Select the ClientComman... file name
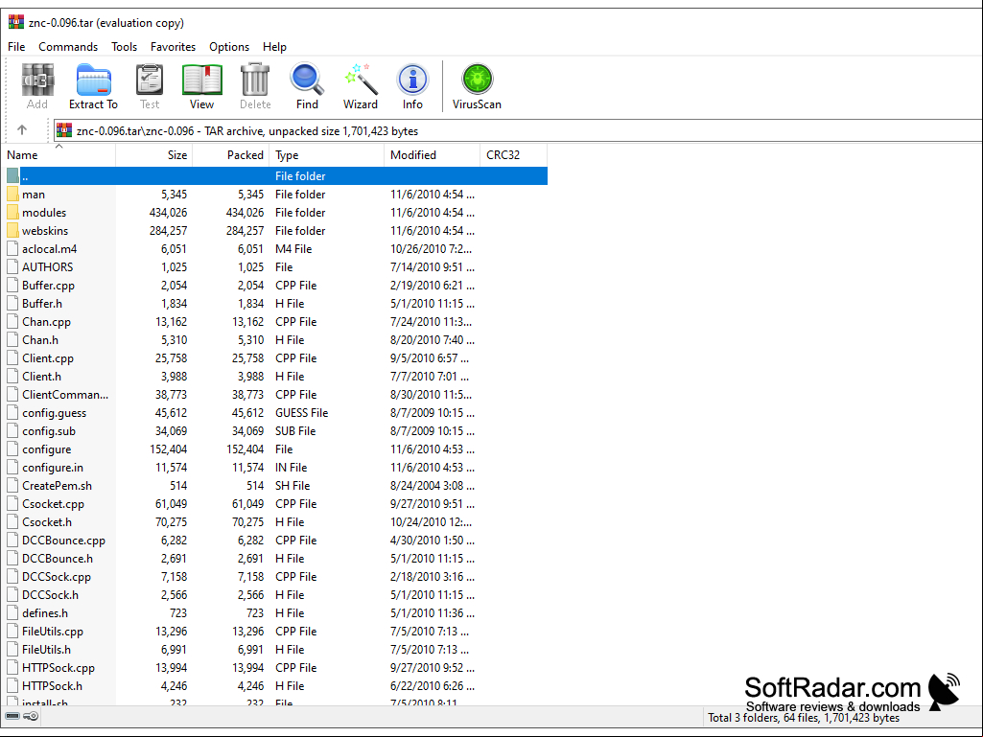 [65, 395]
